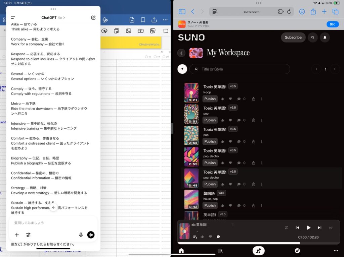
Task: Click the Subscribe button
Action: click(x=293, y=38)
